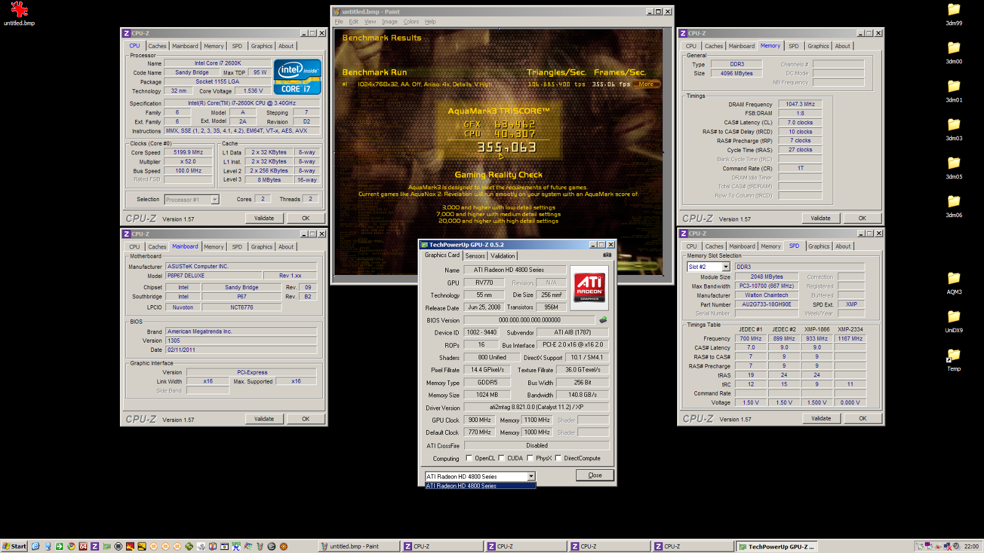Click the GPU-Z BIOS Version field
Viewport: 984px width, 553px height.
pos(530,320)
